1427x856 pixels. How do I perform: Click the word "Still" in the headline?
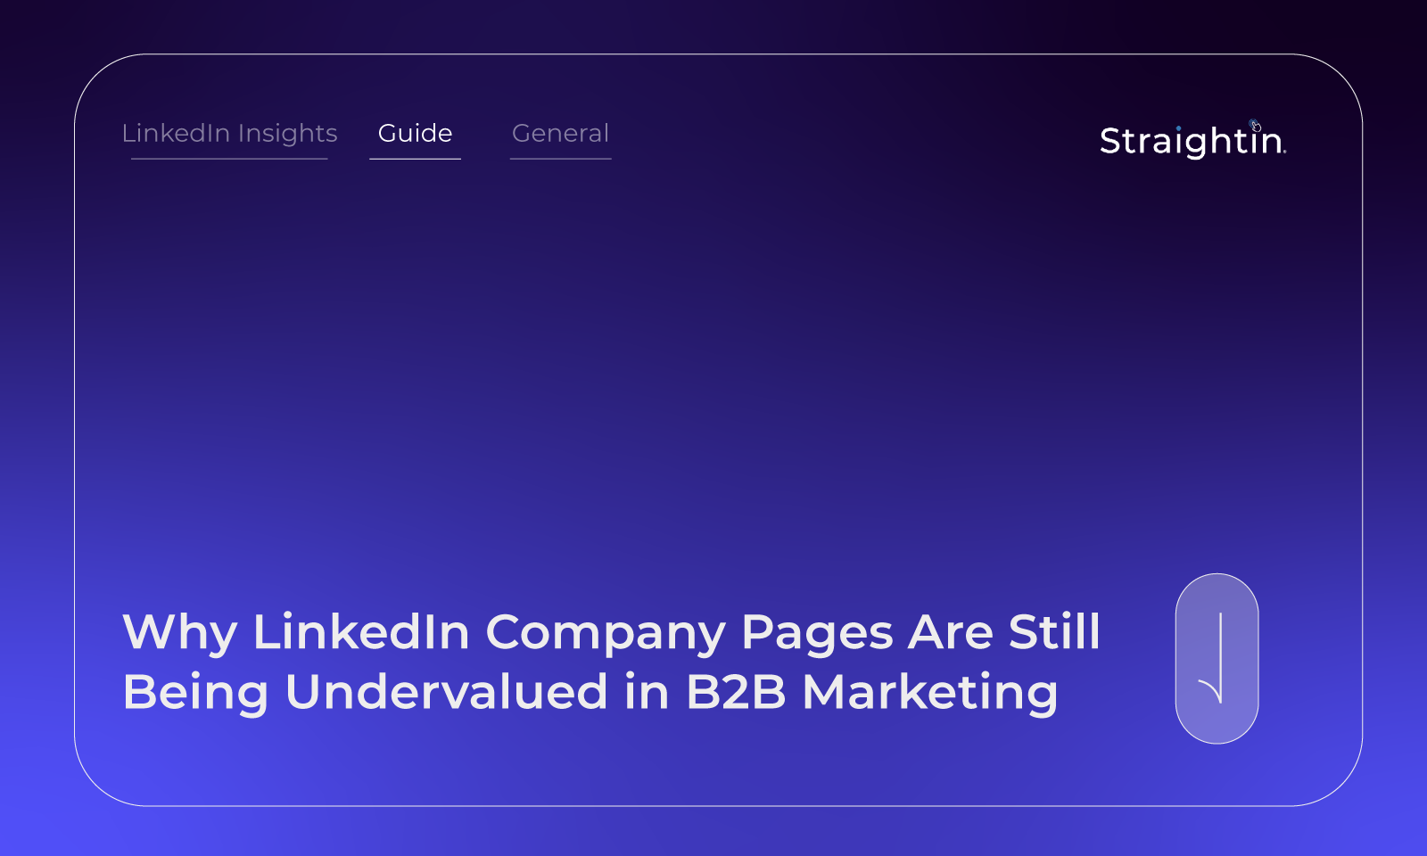[1054, 632]
